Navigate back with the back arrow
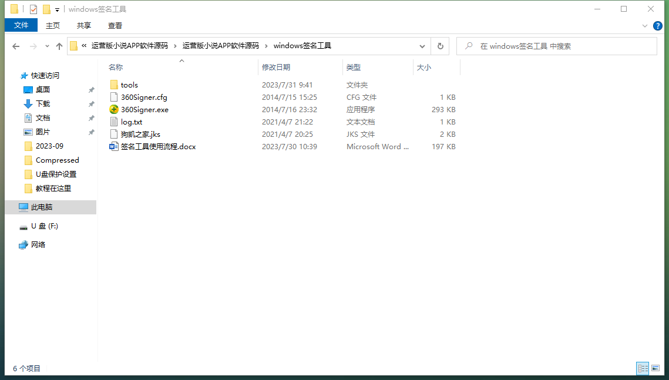The height and width of the screenshot is (380, 669). pyautogui.click(x=16, y=46)
